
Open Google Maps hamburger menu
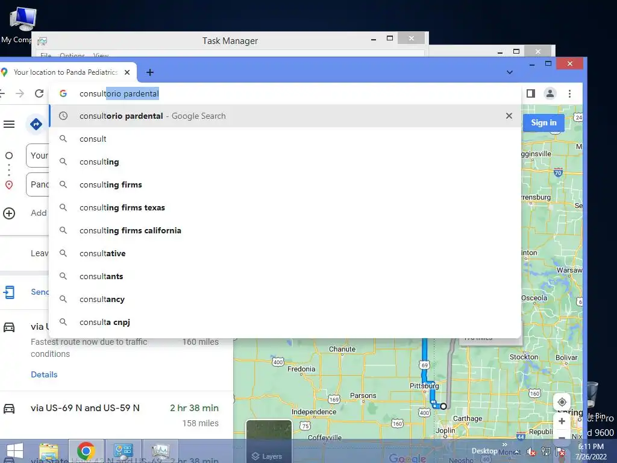(9, 124)
